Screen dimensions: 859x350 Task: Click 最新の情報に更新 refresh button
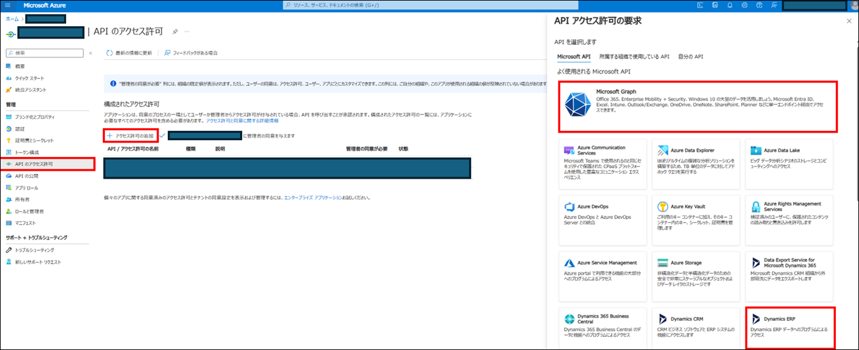pos(129,53)
